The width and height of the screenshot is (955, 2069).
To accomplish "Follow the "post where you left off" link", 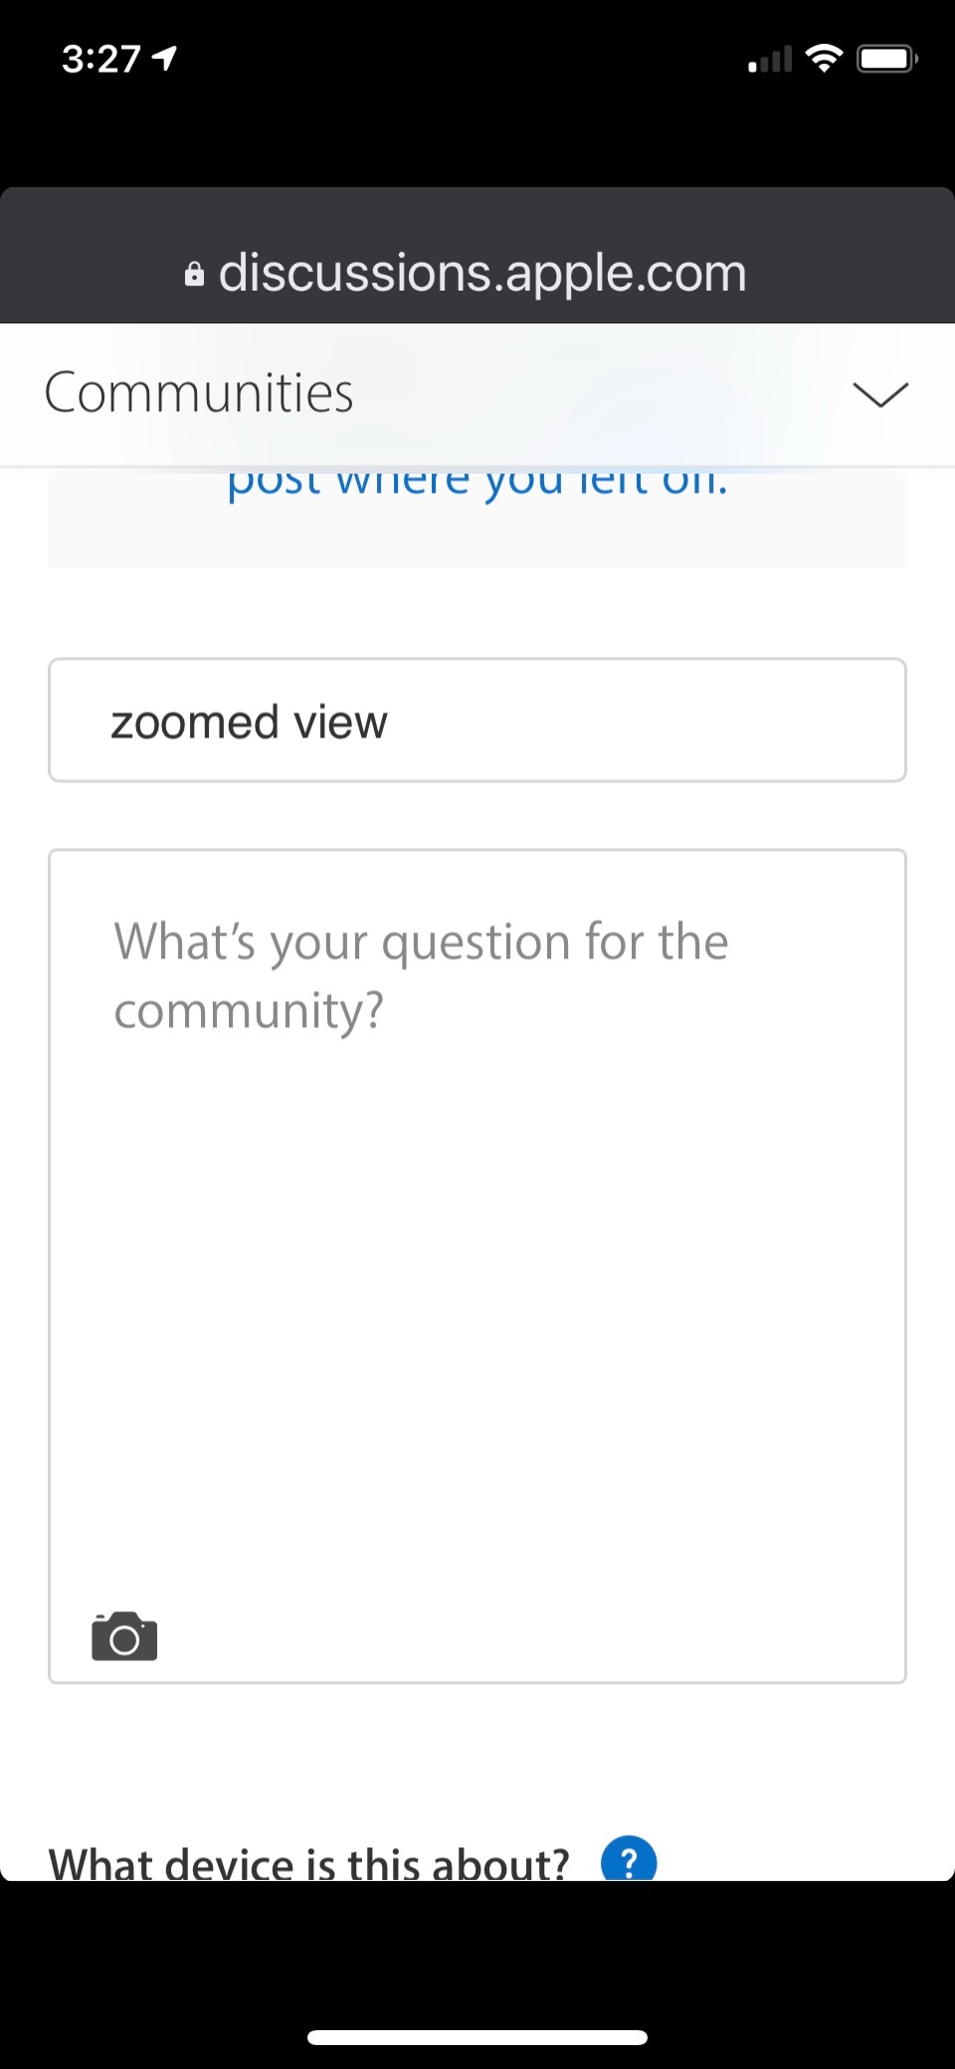I will click(x=477, y=484).
